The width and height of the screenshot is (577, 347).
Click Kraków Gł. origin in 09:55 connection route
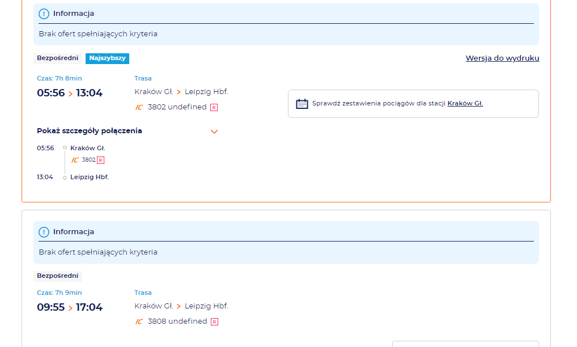(154, 306)
